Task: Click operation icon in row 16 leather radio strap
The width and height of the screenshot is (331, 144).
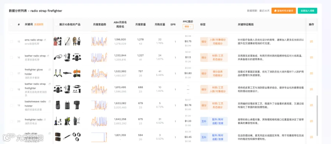Action: [312, 57]
